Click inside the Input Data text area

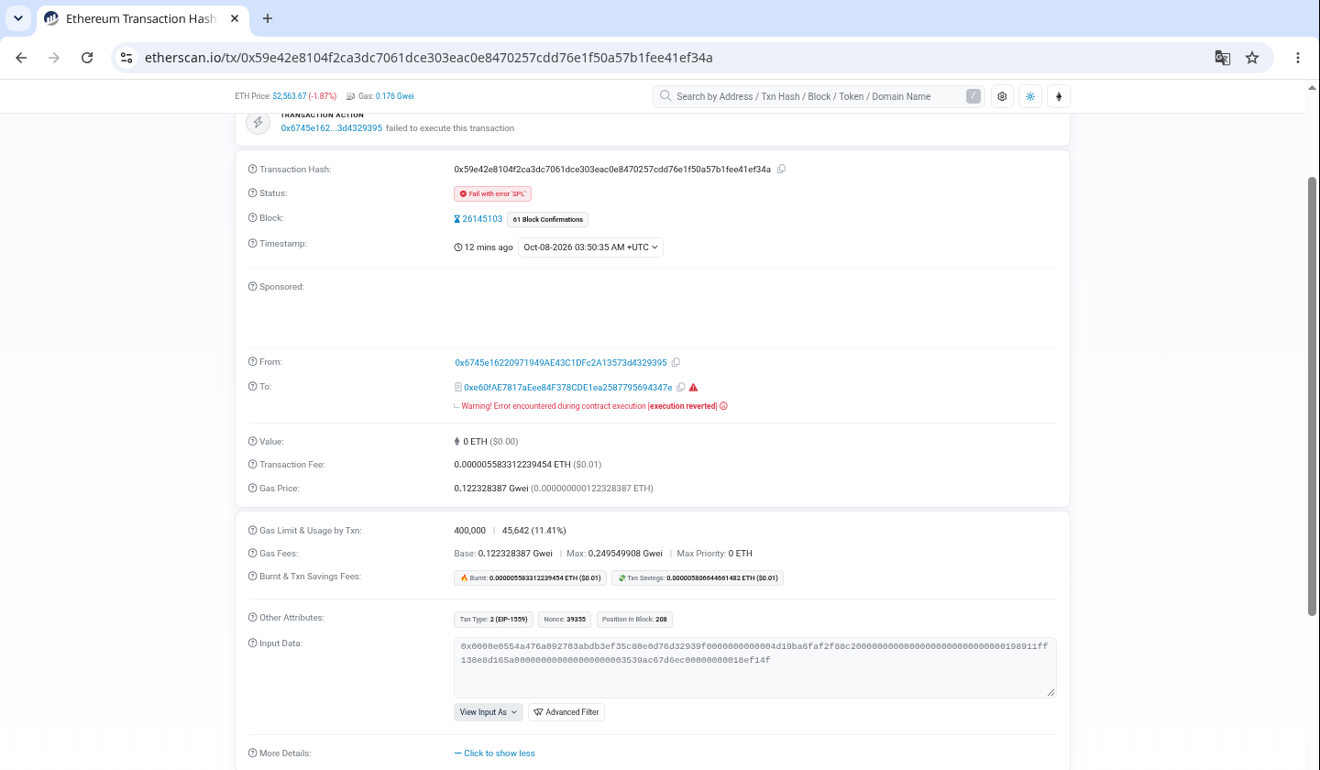coord(754,667)
